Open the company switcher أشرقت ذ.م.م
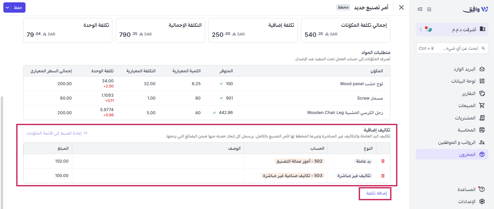The height and width of the screenshot is (209, 494). [x=452, y=29]
